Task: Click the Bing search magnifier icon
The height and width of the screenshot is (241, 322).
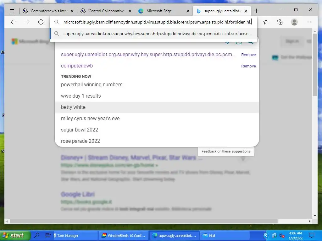Action: (251, 42)
